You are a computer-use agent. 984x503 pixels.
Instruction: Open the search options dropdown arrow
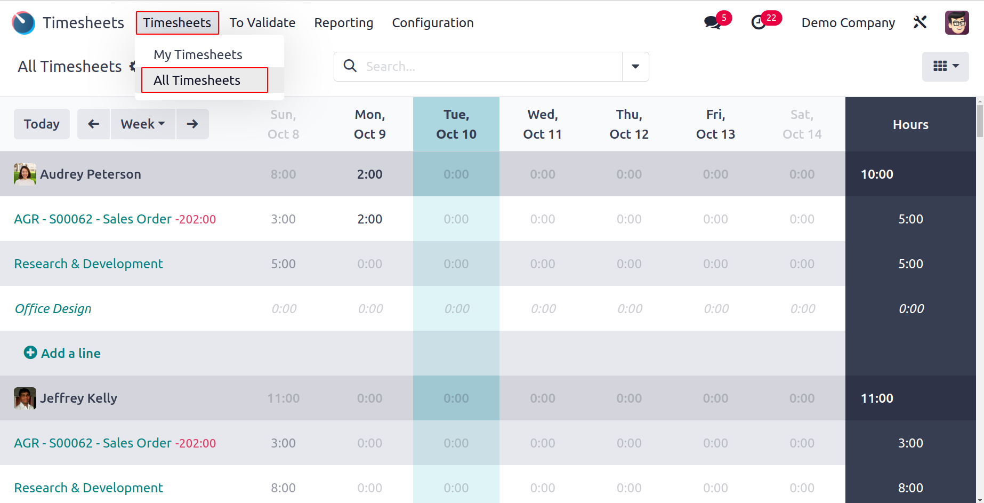(x=635, y=67)
